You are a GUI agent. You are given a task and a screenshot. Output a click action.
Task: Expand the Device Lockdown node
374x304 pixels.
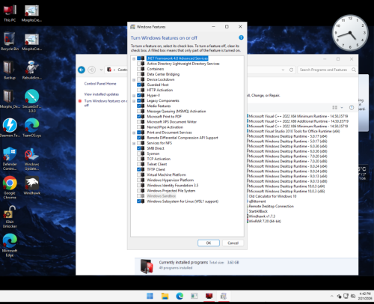click(x=134, y=79)
